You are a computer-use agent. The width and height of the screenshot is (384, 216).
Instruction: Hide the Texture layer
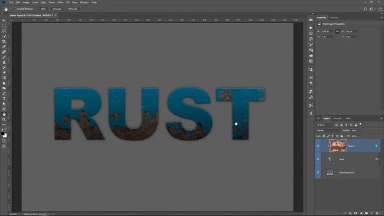click(318, 146)
